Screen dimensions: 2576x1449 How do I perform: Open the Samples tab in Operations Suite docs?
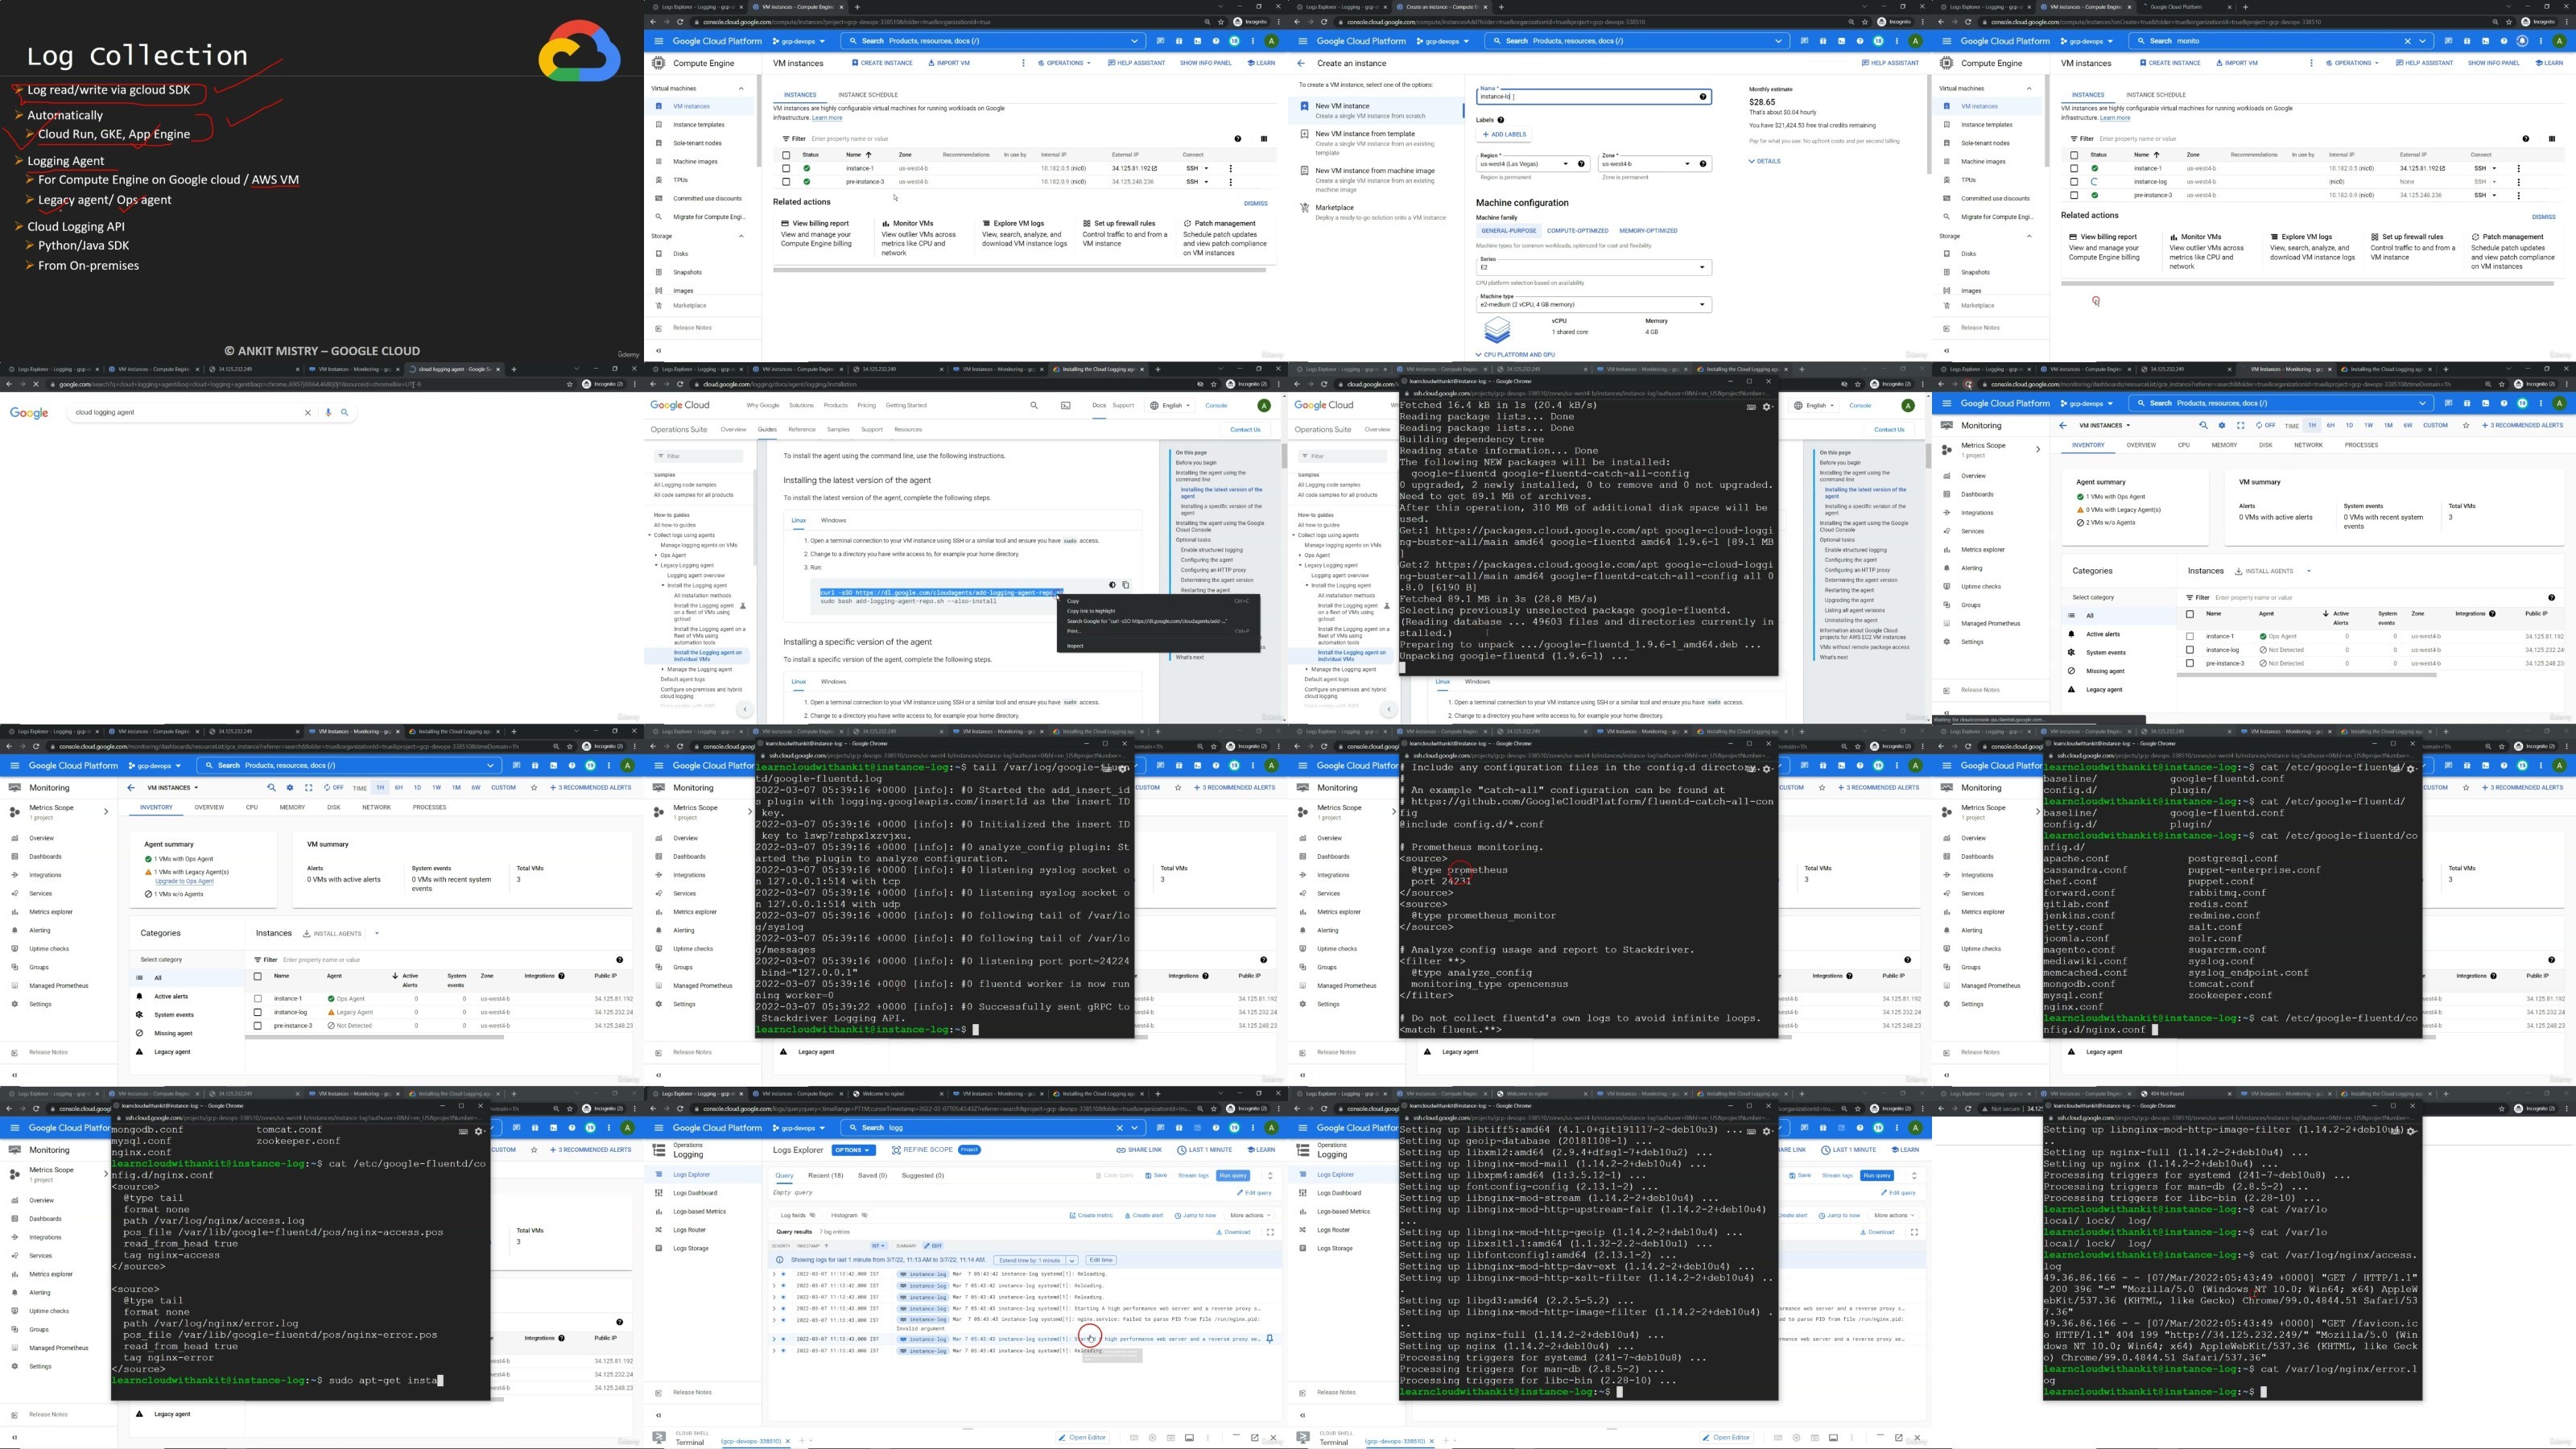click(838, 429)
